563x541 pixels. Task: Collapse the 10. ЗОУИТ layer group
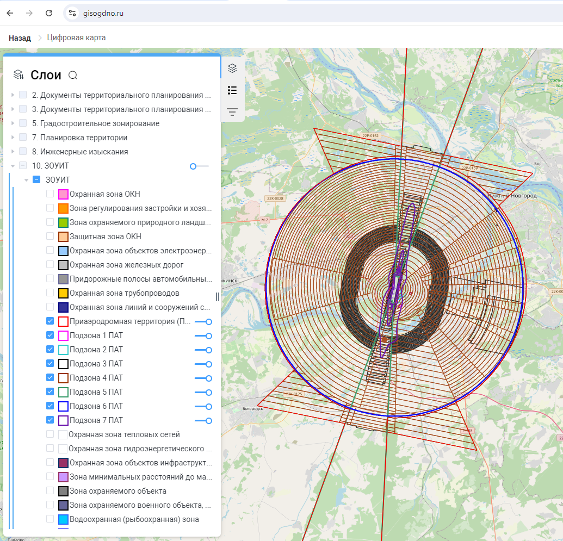coord(13,166)
